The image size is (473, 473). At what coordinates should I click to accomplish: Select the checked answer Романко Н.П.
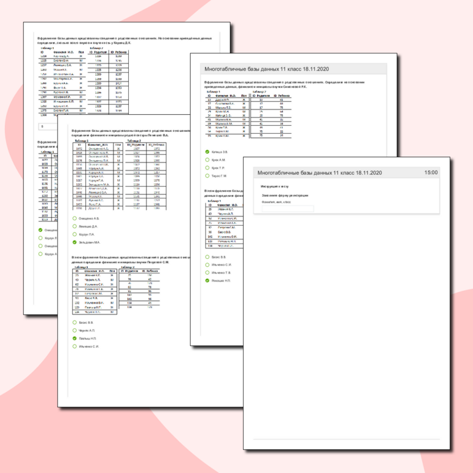click(x=207, y=280)
